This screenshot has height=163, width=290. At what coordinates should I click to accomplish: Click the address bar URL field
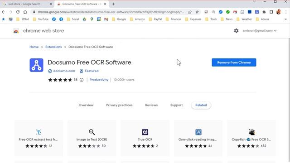click(111, 12)
